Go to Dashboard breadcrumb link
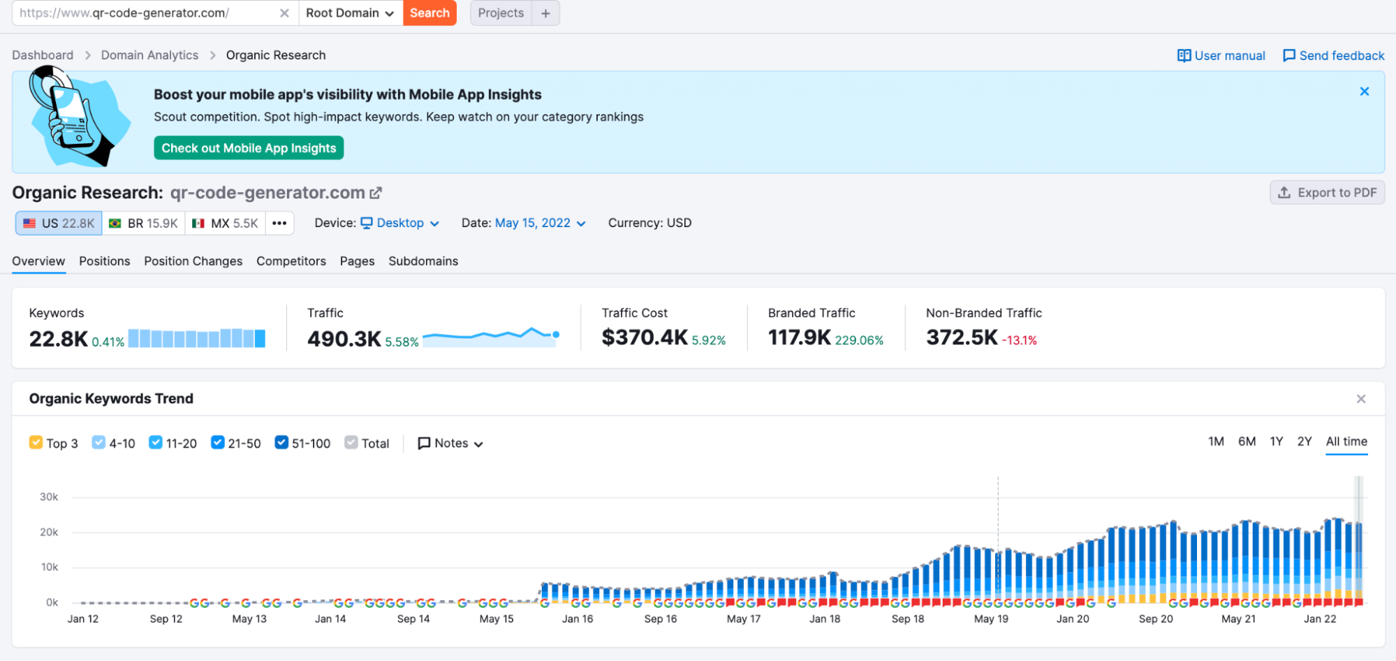 (43, 55)
